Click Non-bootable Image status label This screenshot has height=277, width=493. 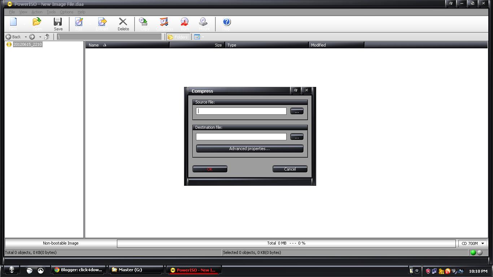click(x=61, y=243)
